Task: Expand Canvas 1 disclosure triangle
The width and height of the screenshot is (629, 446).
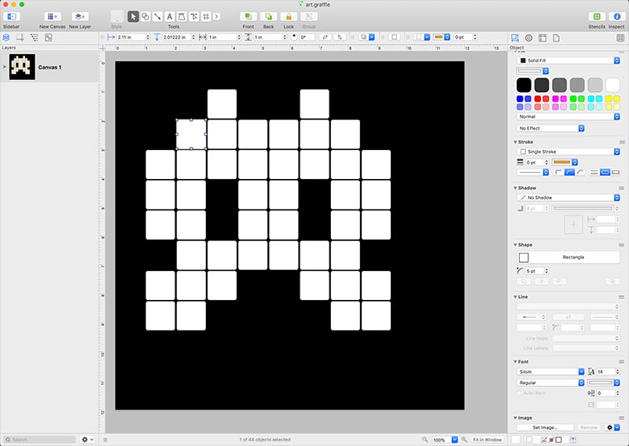Action: coord(5,67)
